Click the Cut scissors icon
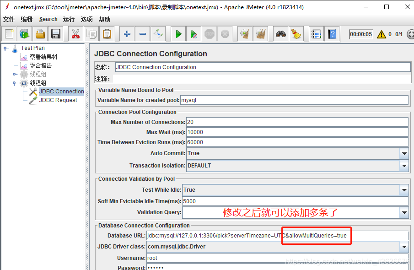The image size is (414, 270). (75, 34)
